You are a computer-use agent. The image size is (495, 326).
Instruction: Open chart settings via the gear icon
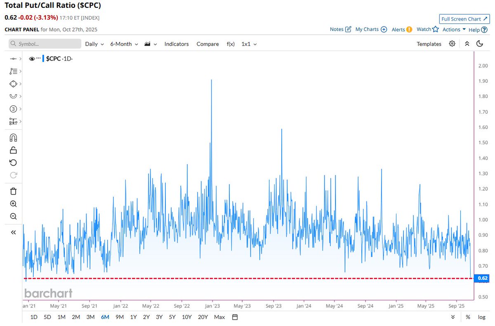click(x=452, y=44)
